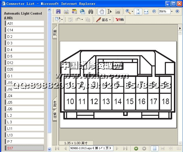Open the Organizer icon in the toolbar
Screen dimensions: 183x152
(x=74, y=12)
